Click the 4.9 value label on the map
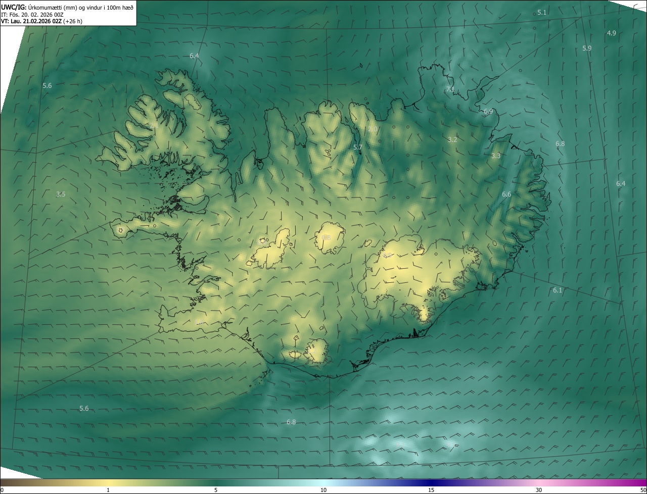647x494 pixels. (x=611, y=33)
